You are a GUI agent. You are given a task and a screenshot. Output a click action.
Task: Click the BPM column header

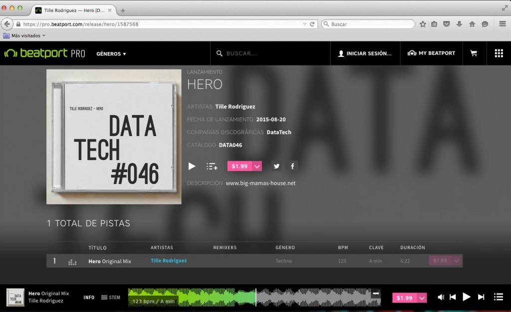click(343, 248)
